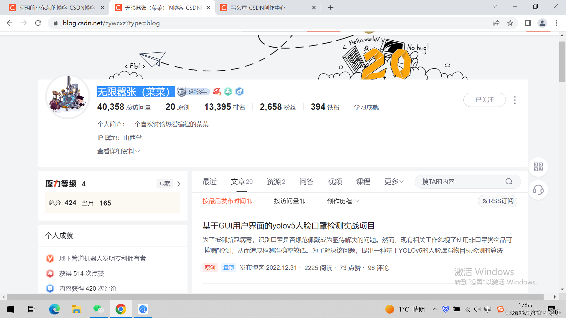Open the QR code panel
The width and height of the screenshot is (566, 318).
(x=538, y=167)
